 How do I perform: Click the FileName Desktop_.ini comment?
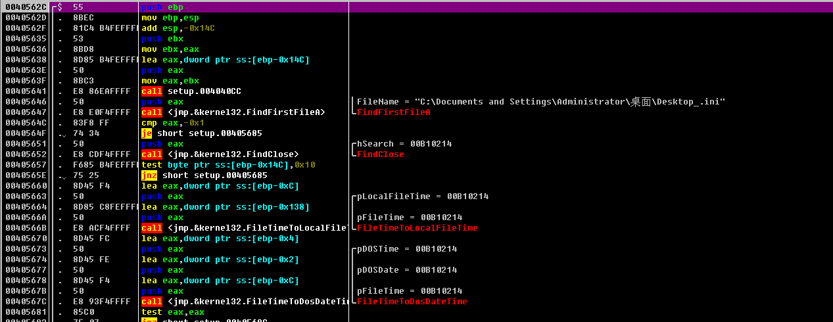(x=541, y=102)
